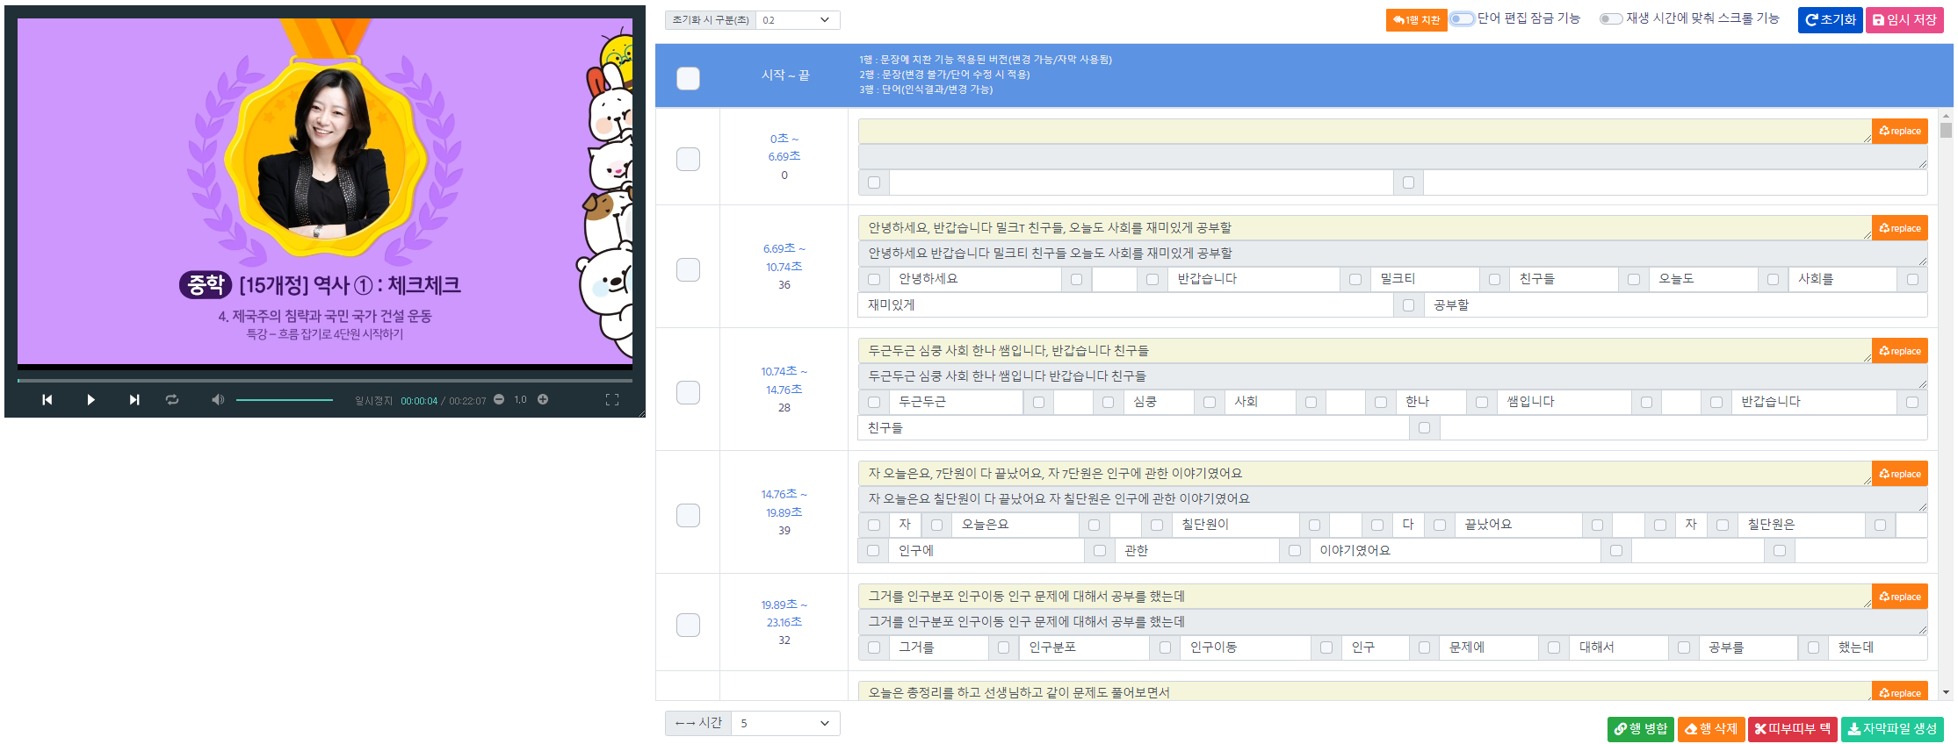Click the video volume slider
Viewport: 1958px width, 744px height.
coord(284,399)
